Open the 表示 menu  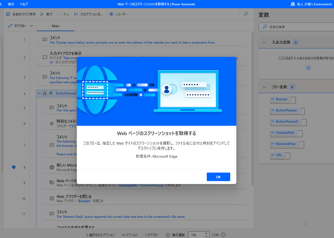(x=11, y=4)
